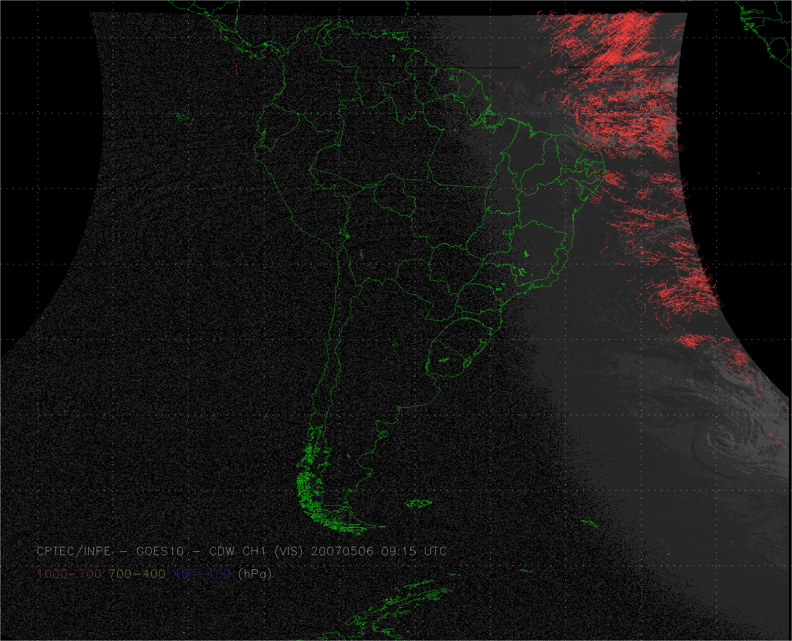Click the CDW CH1 (VIS) channel text
This screenshot has height=641, width=792.
[256, 551]
